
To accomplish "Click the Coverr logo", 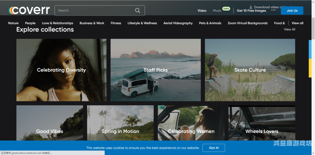I will click(x=29, y=10).
